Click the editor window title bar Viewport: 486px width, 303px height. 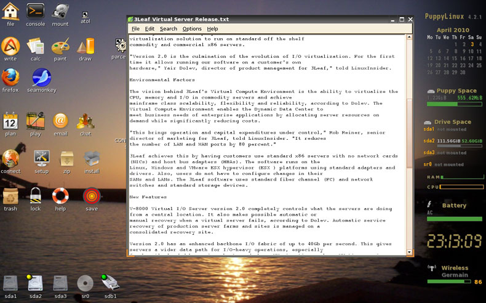tap(269, 19)
